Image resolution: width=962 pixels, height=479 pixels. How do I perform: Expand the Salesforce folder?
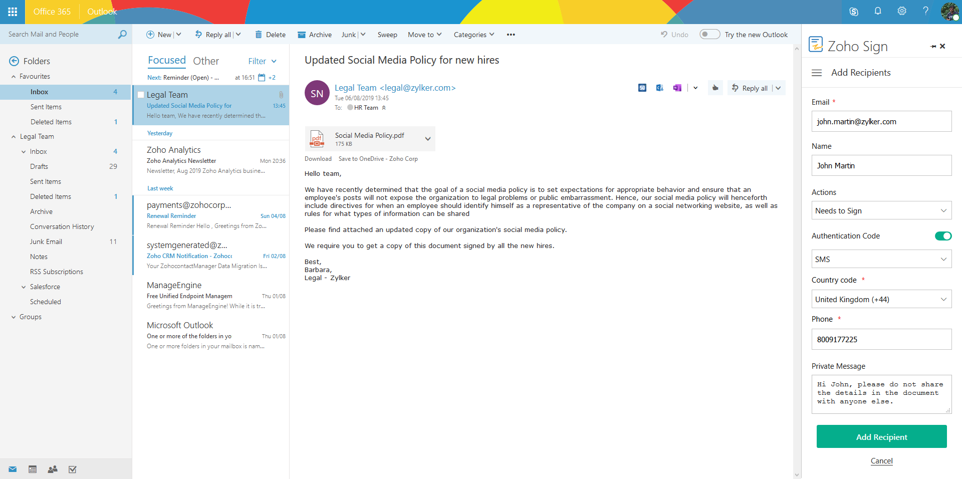24,287
